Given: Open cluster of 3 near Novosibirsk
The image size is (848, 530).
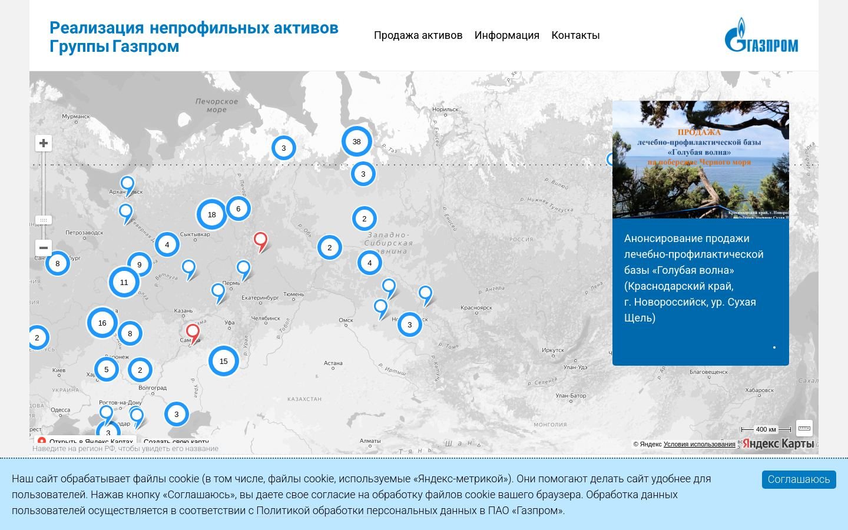Looking at the screenshot, I should [x=409, y=324].
